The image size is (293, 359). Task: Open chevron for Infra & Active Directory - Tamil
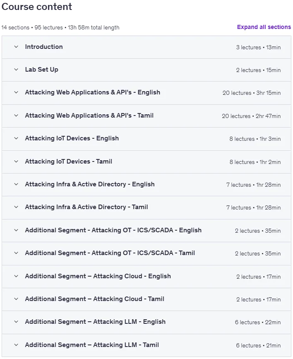point(16,207)
